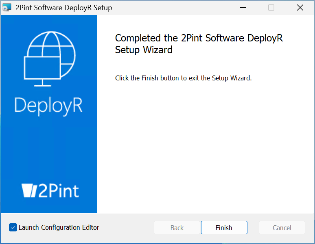Viewport: 315px width, 244px height.
Task: Click the DeployR wordmark text
Action: click(x=48, y=105)
